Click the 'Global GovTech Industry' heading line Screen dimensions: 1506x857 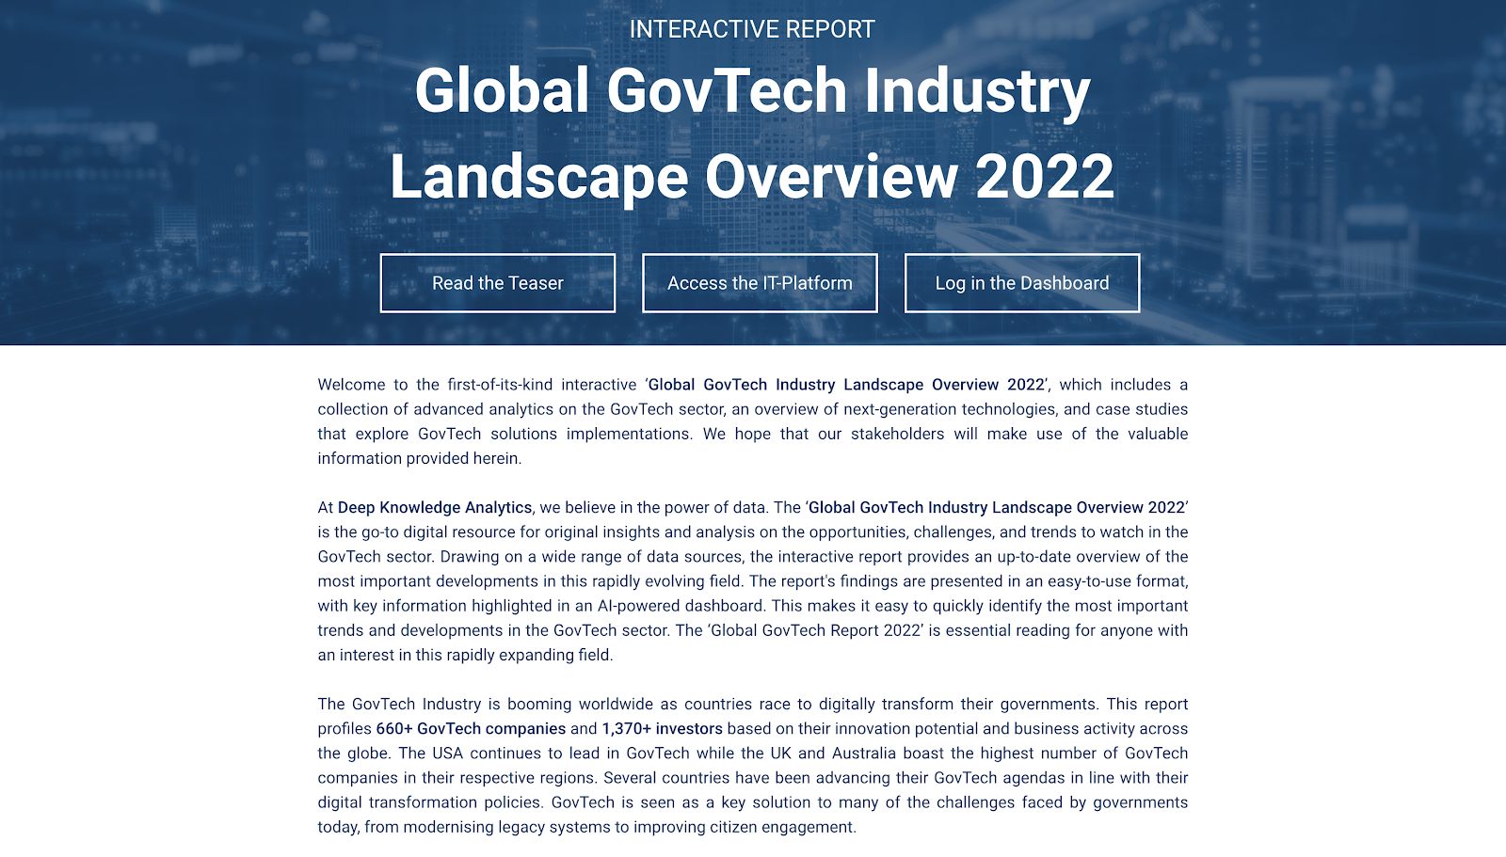click(x=752, y=91)
